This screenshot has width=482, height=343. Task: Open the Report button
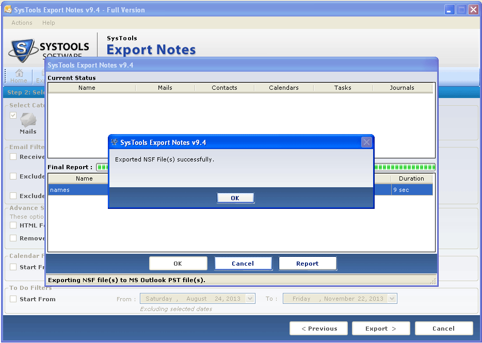click(308, 264)
